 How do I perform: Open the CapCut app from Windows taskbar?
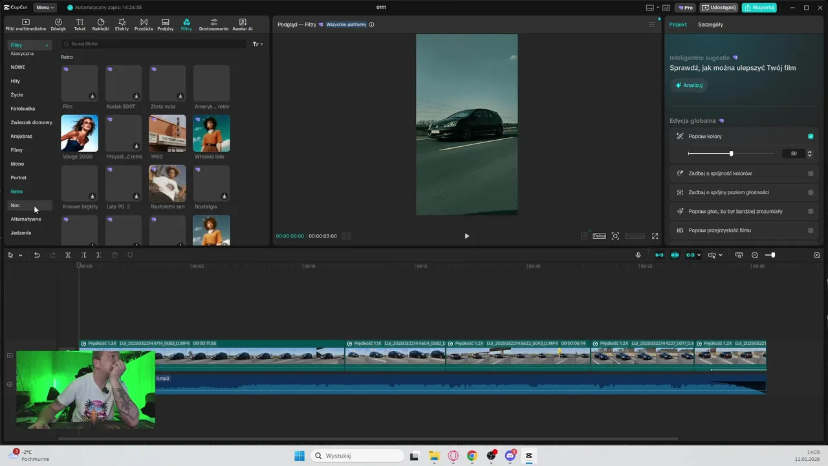pyautogui.click(x=529, y=456)
